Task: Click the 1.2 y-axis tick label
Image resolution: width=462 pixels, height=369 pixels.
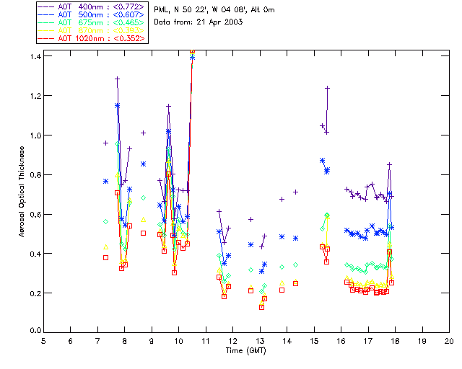Action: 35,96
